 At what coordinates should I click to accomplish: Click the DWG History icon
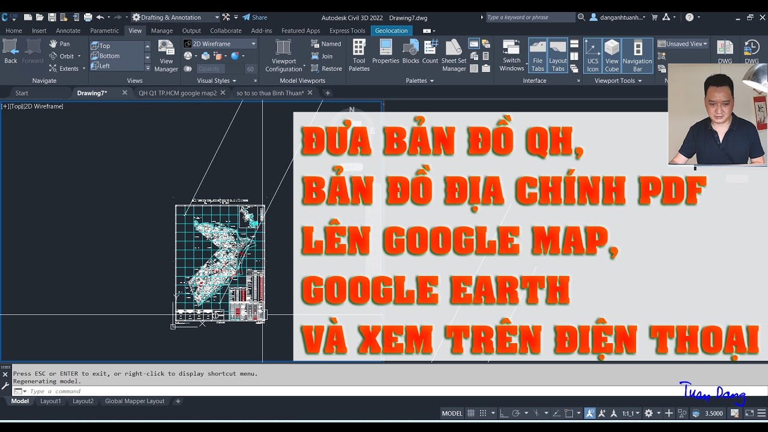click(752, 52)
